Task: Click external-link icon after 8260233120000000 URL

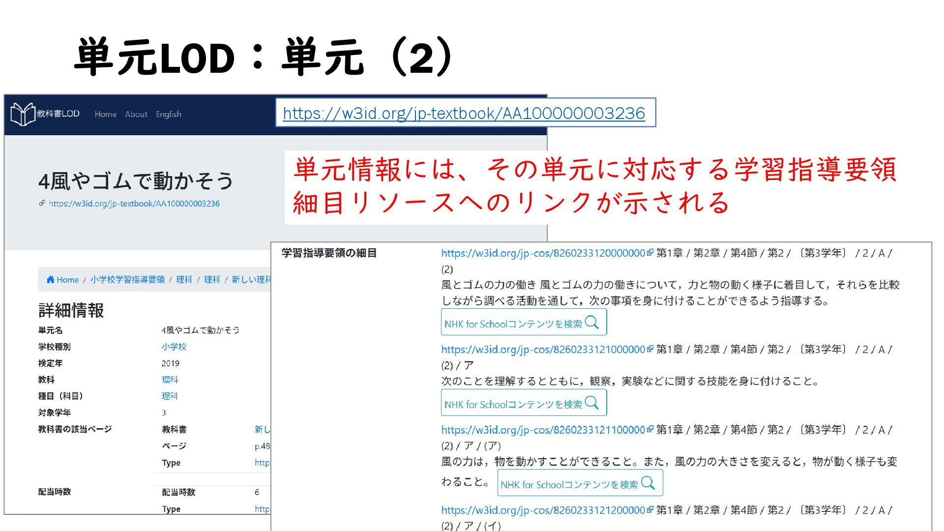Action: click(x=650, y=253)
